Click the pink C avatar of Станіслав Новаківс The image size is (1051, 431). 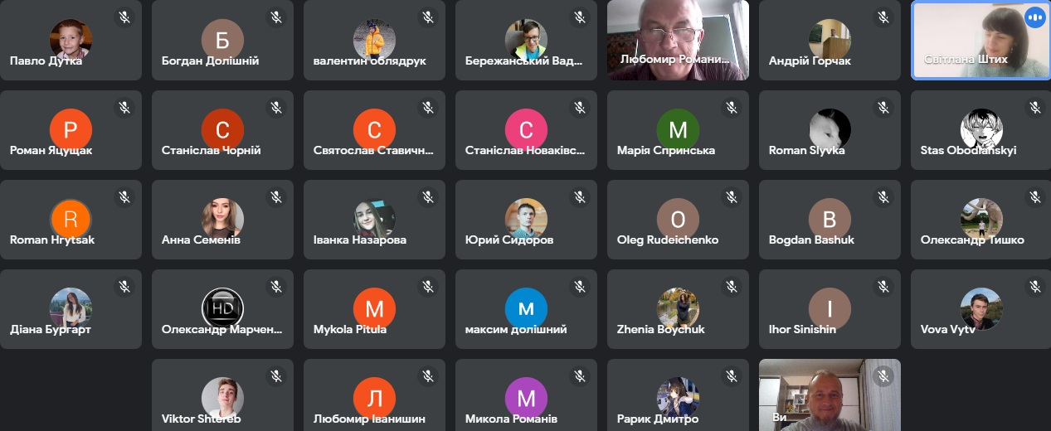526,129
